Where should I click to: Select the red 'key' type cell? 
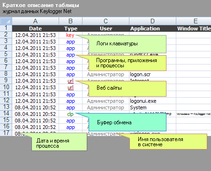pyautogui.click(x=70, y=35)
